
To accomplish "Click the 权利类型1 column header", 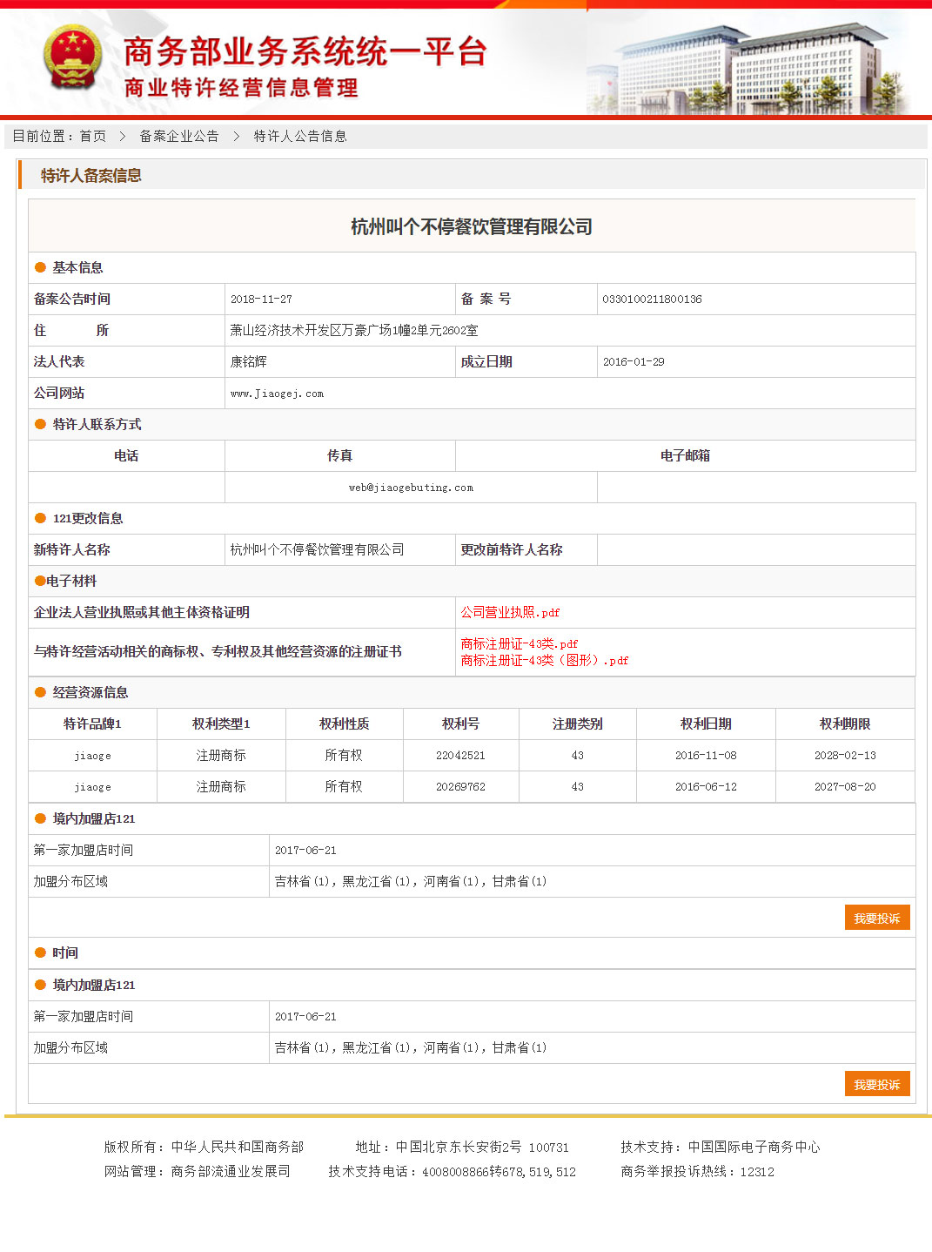I will tap(221, 724).
